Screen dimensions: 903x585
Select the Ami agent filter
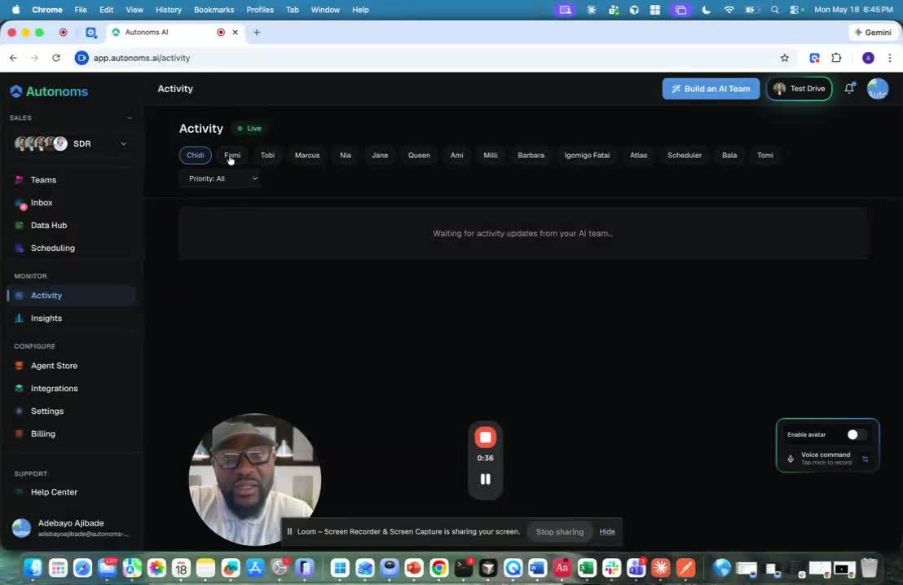coord(456,155)
